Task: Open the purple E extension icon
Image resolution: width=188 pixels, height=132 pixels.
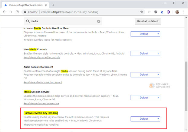Action: click(x=168, y=12)
